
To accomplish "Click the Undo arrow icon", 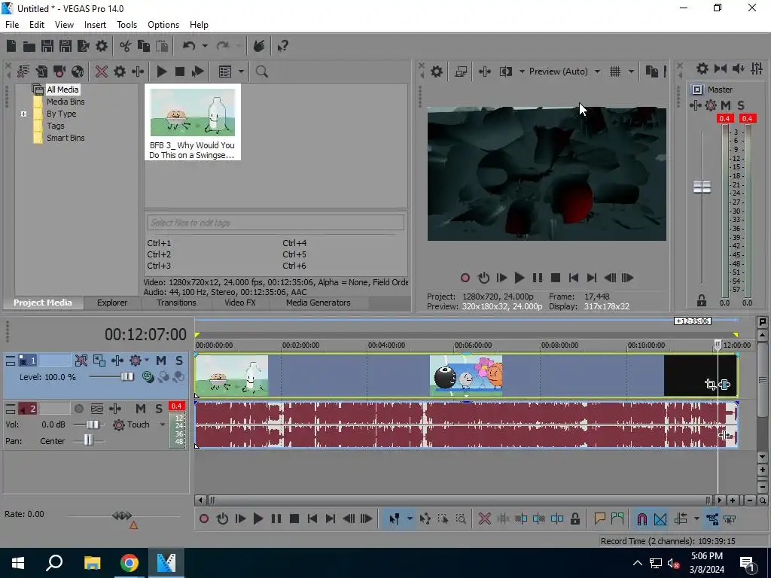I will pyautogui.click(x=189, y=46).
